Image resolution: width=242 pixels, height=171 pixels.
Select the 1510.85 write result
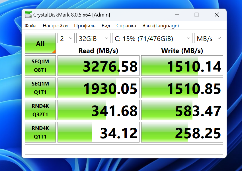(x=182, y=88)
